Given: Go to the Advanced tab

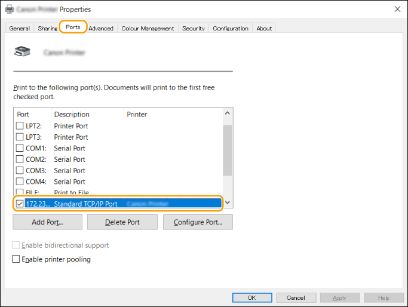Looking at the screenshot, I should click(101, 28).
